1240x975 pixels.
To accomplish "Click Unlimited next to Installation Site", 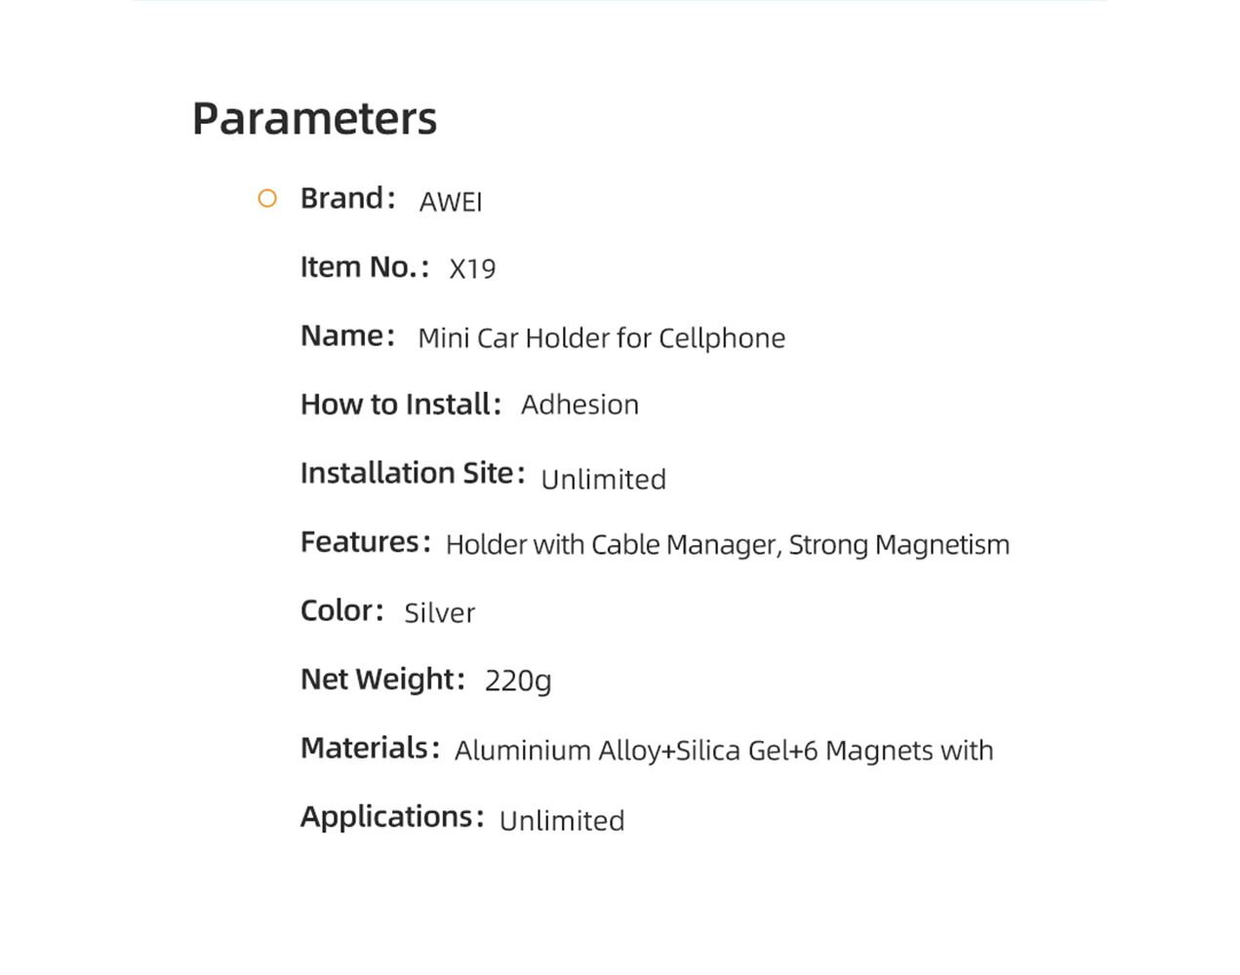I will [603, 480].
